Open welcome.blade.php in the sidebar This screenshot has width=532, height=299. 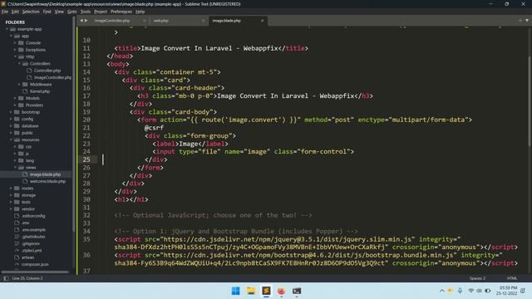[47, 181]
